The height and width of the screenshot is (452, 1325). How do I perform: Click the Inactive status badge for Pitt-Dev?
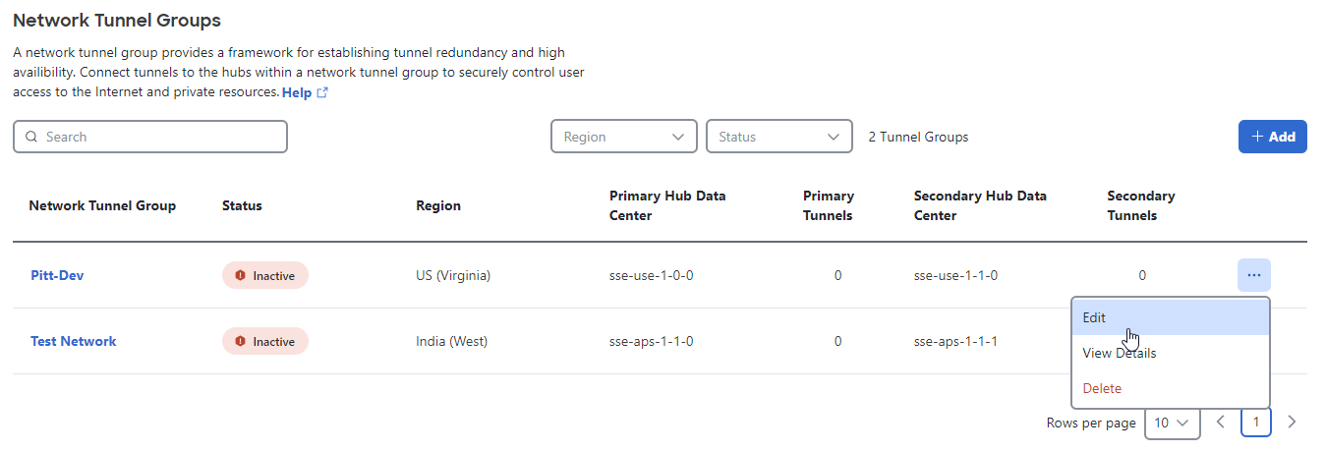(265, 275)
